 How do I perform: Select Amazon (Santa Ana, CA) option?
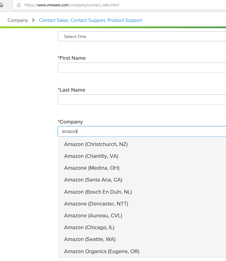(142, 180)
